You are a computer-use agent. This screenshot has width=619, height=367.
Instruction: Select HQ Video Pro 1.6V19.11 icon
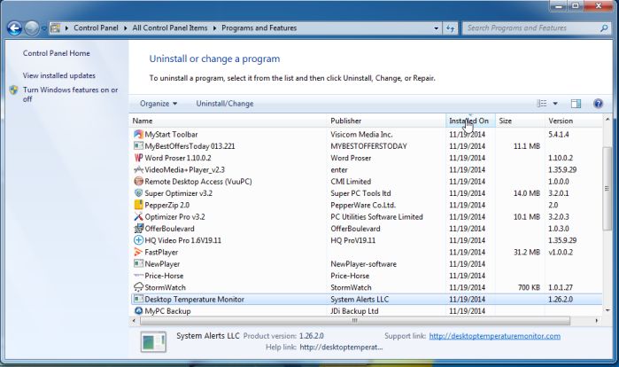click(138, 240)
